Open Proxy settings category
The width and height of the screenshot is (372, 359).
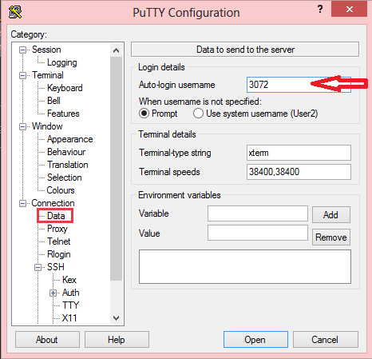[57, 229]
